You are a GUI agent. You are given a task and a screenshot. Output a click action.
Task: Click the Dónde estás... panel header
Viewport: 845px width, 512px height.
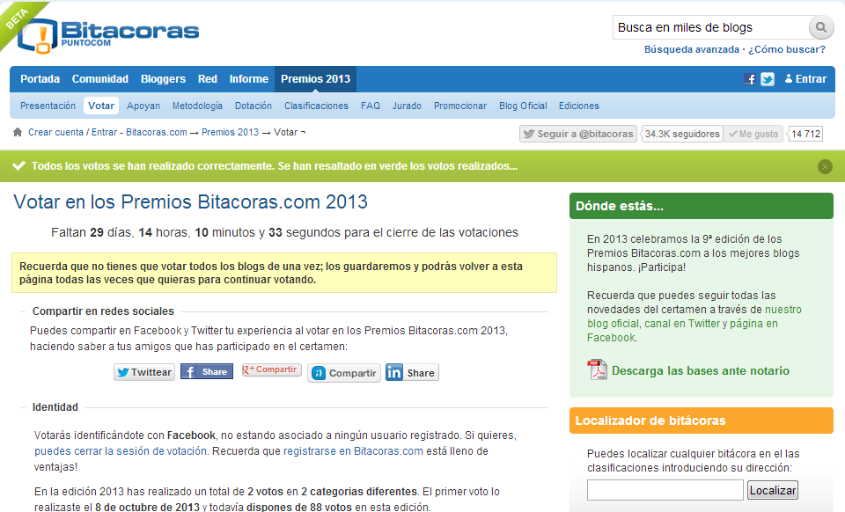pyautogui.click(x=702, y=206)
